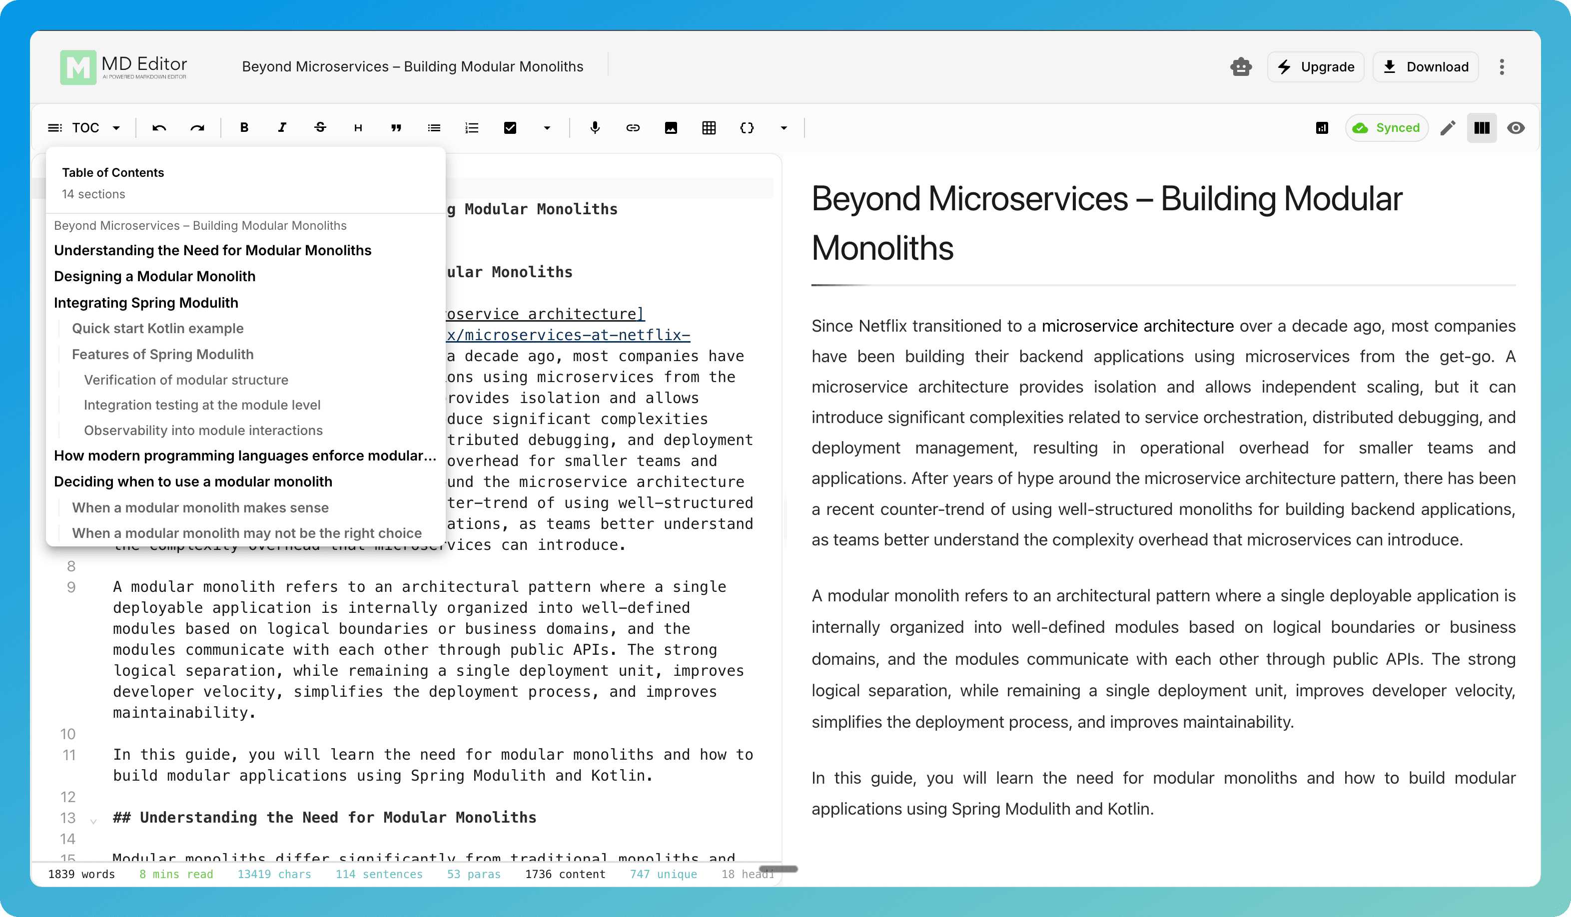Click the horizontal scrollbar thumb at editor bottom
Screen dimensions: 1571x917
[x=779, y=869]
